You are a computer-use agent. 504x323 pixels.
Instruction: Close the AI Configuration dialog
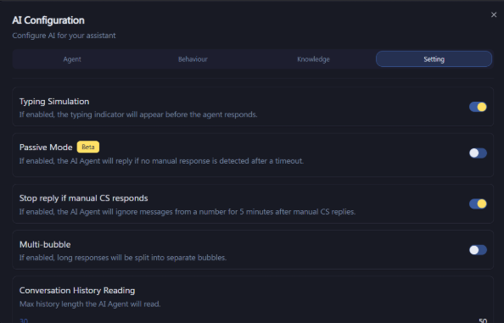point(494,14)
